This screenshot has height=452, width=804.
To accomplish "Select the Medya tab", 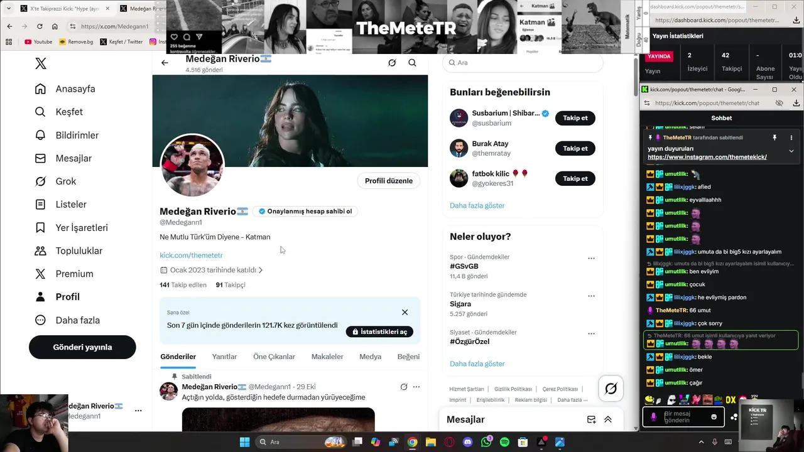I will pos(370,357).
